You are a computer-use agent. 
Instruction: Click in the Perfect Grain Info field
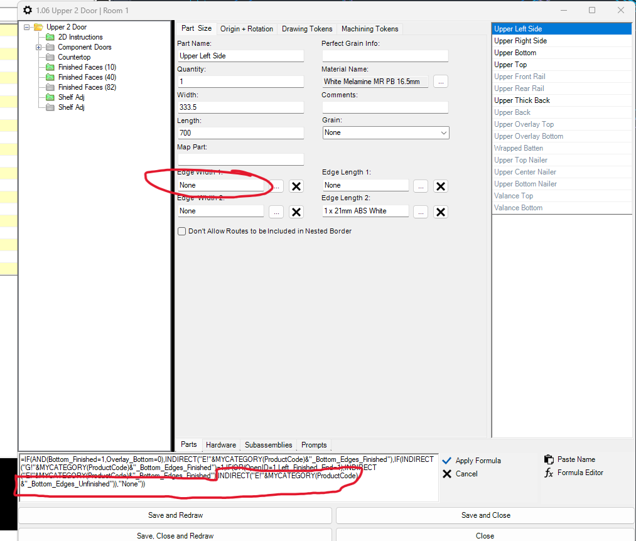click(385, 56)
